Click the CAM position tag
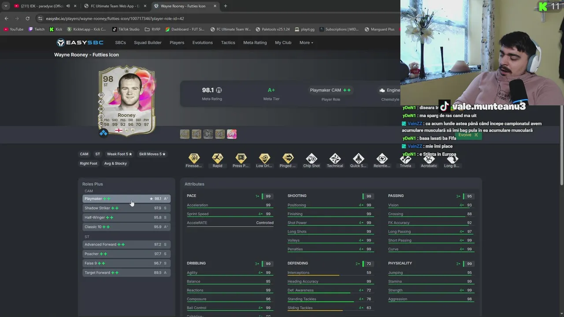This screenshot has height=317, width=564. 84,154
